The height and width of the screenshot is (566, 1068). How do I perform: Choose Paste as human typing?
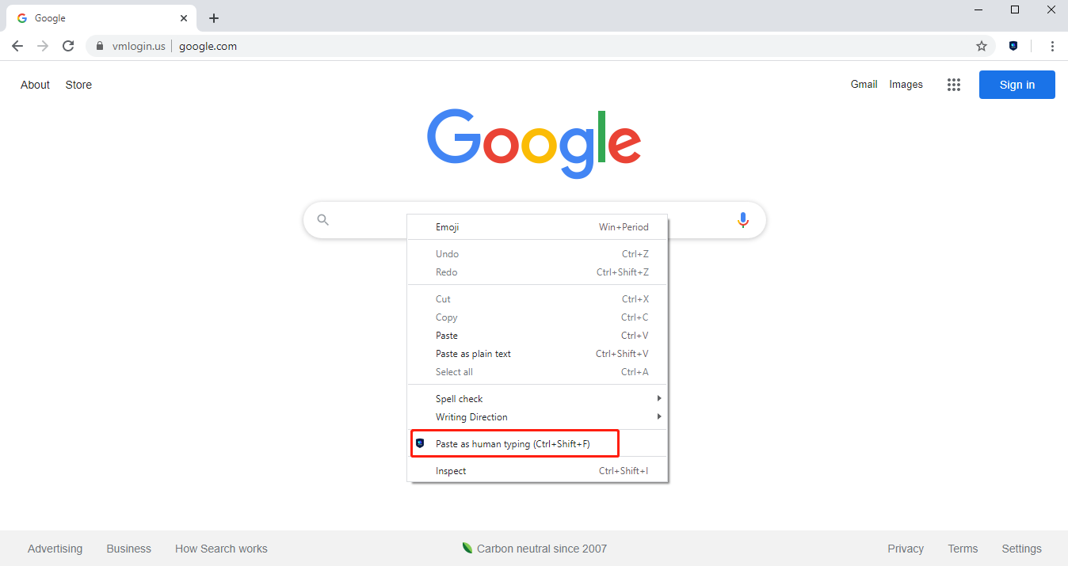coord(513,444)
